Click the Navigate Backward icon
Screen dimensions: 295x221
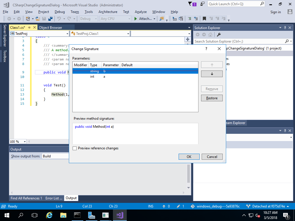click(x=9, y=19)
